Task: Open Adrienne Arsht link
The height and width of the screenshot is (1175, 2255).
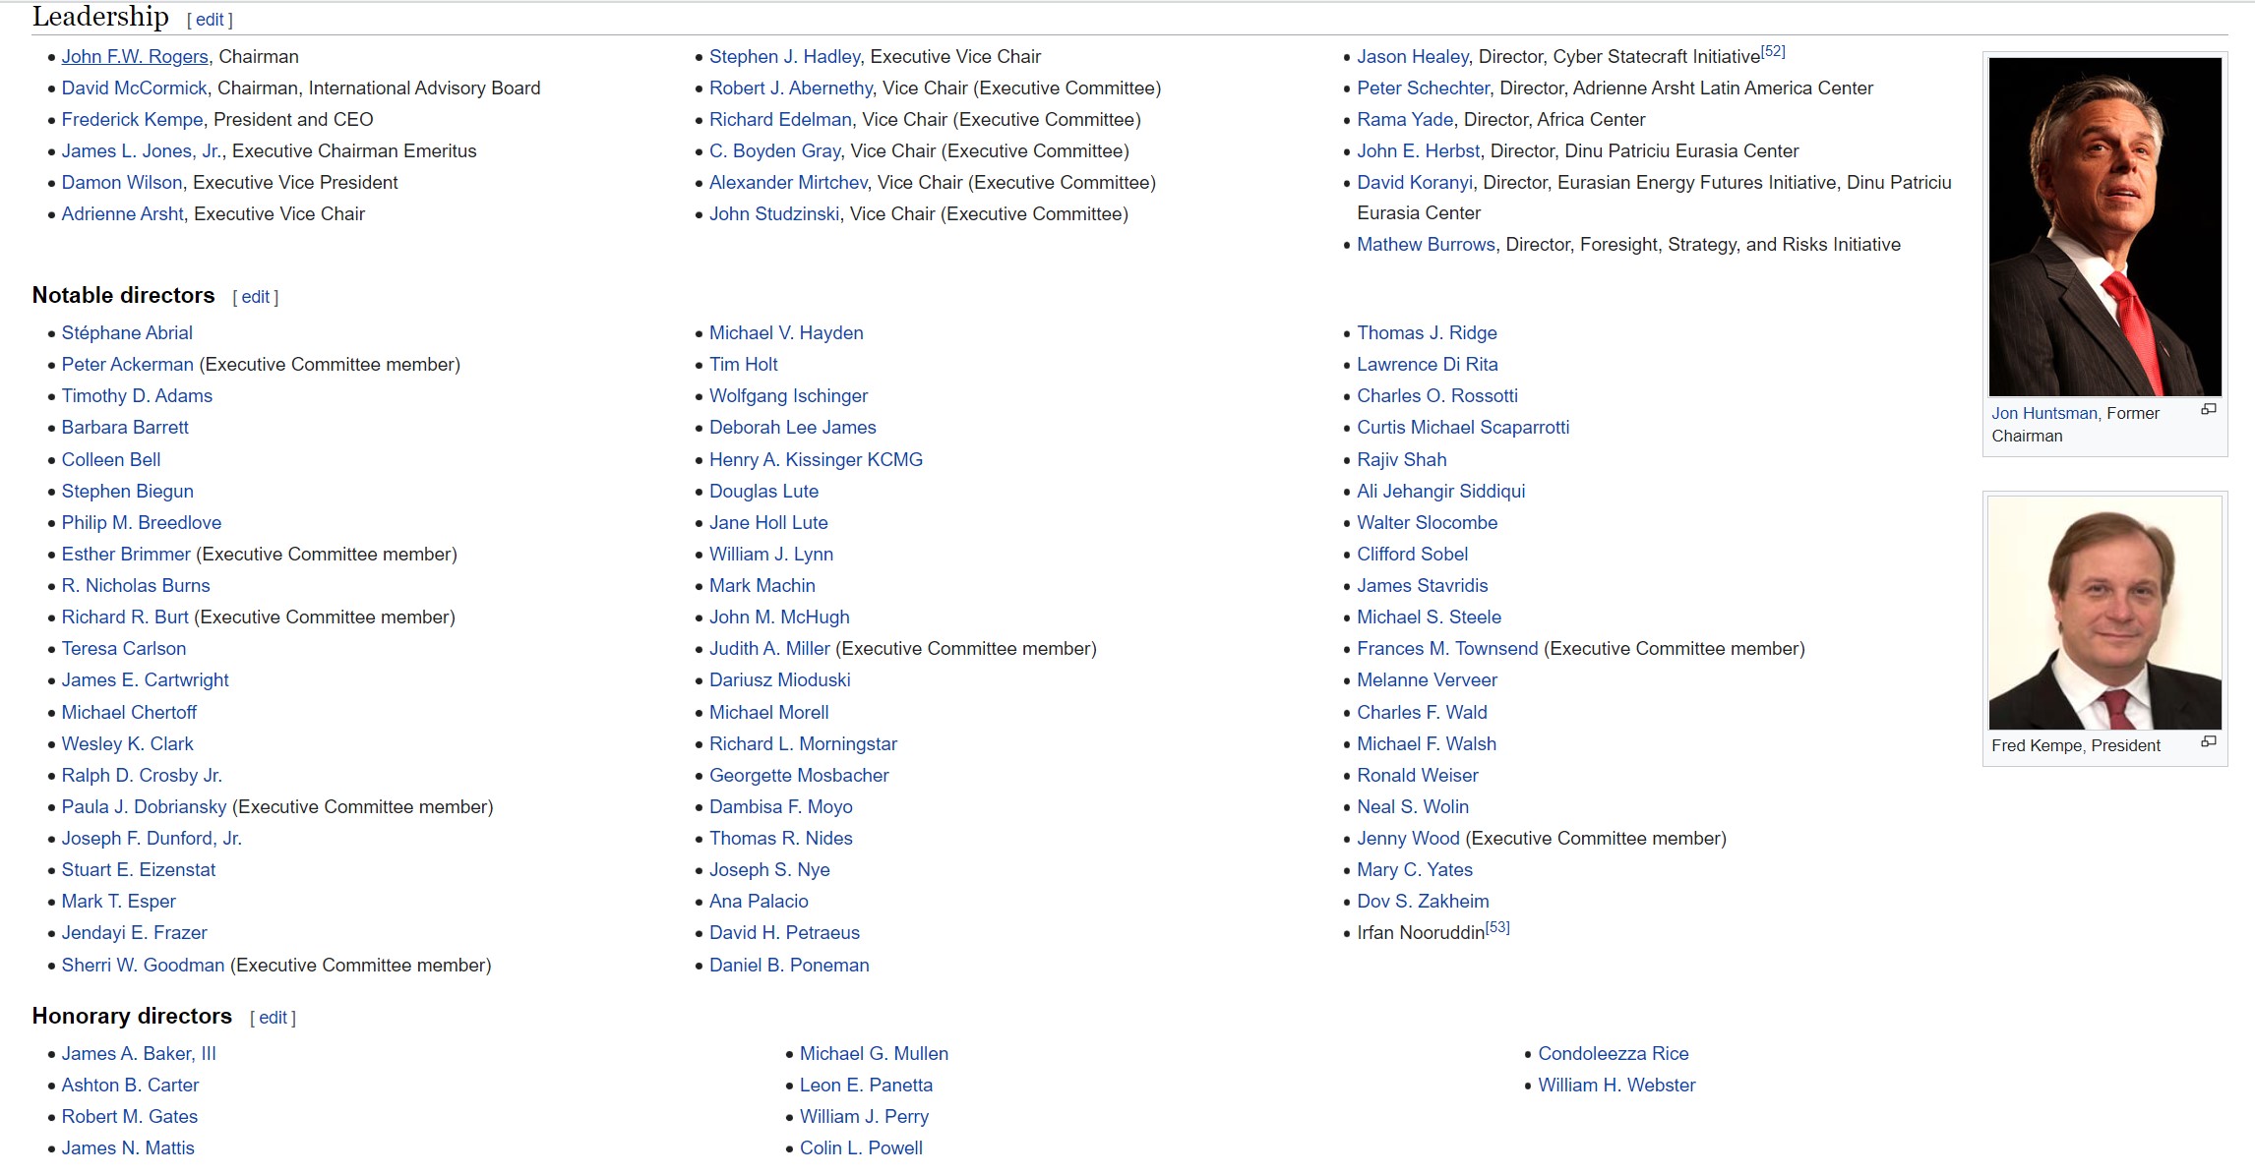Action: click(123, 214)
